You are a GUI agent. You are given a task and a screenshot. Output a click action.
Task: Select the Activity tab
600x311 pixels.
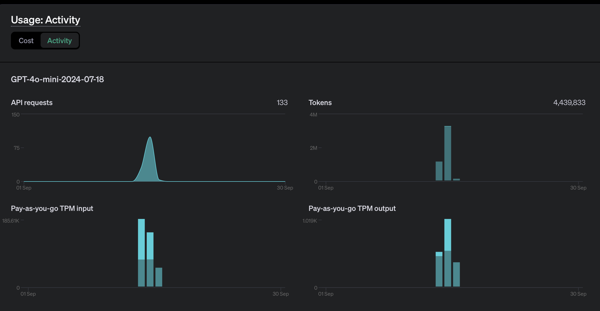pyautogui.click(x=60, y=41)
